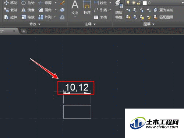The image size is (184, 138).
Task: Click the Erase brush icon
Action: coord(62,3)
